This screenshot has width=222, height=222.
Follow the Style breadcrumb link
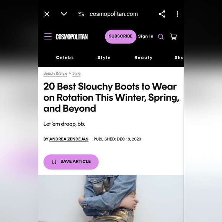point(76,73)
